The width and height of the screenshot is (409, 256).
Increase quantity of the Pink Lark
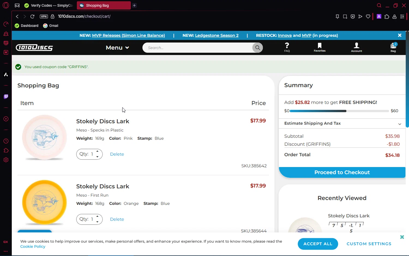click(x=97, y=151)
